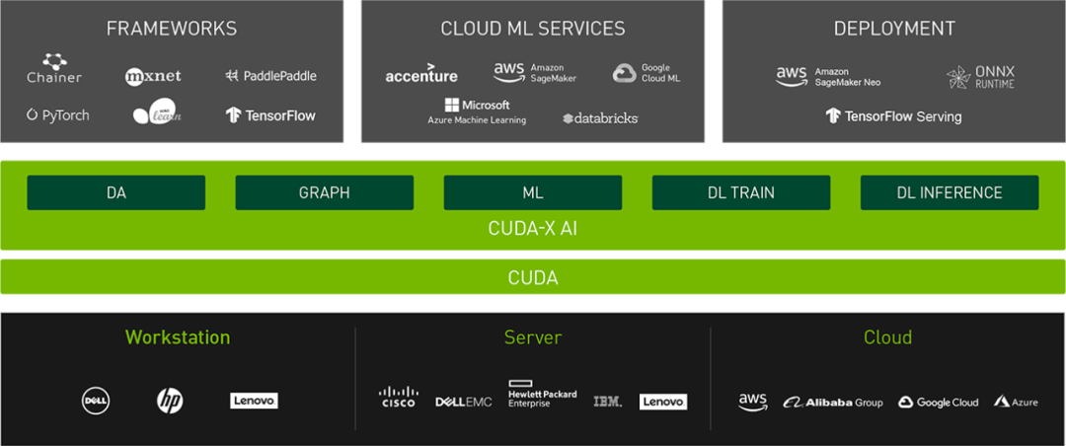Click the PaddlePaddle logo
Screen dimensions: 1066x446
click(x=270, y=75)
